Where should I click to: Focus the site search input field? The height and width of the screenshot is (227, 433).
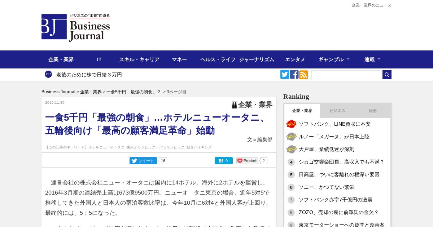346,75
